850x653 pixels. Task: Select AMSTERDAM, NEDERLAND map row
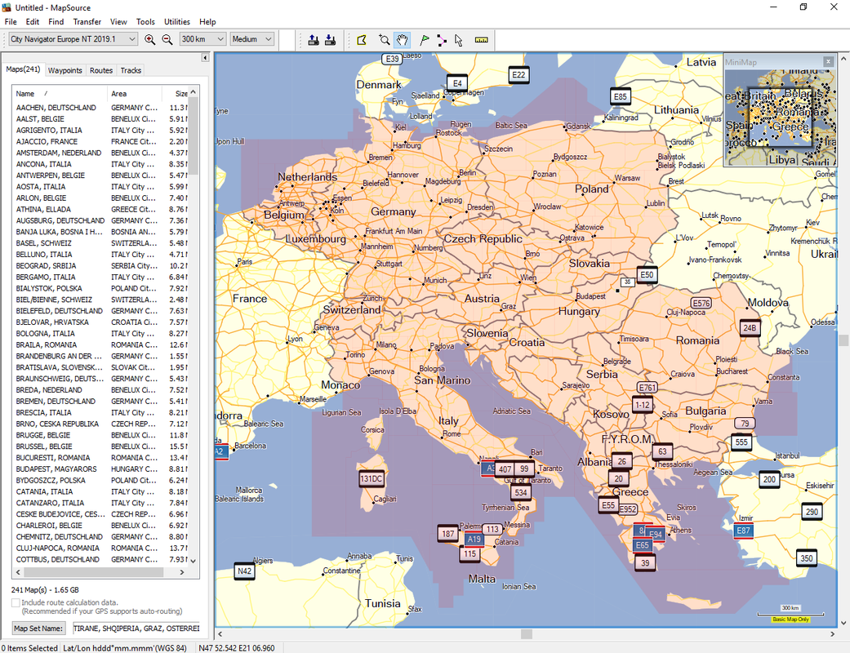tap(100, 153)
